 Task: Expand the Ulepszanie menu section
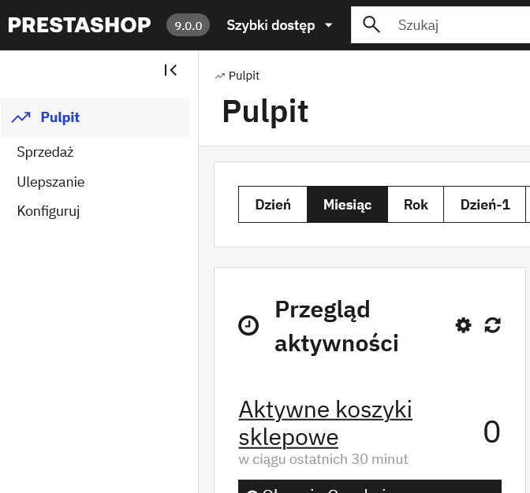50,182
